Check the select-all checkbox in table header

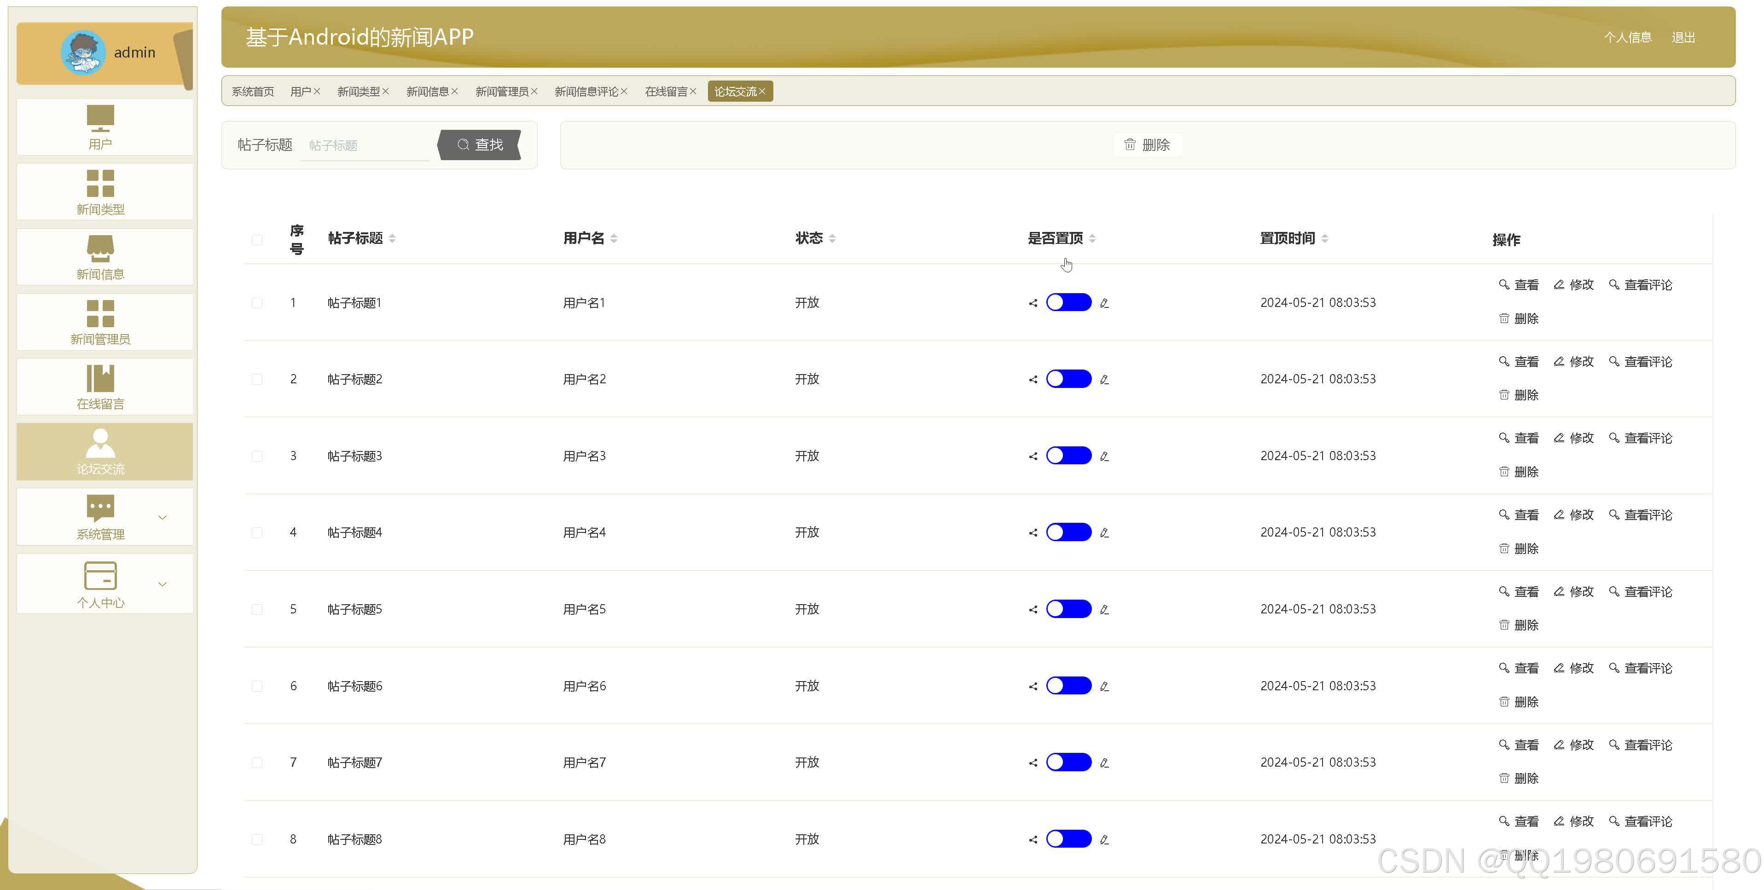257,240
